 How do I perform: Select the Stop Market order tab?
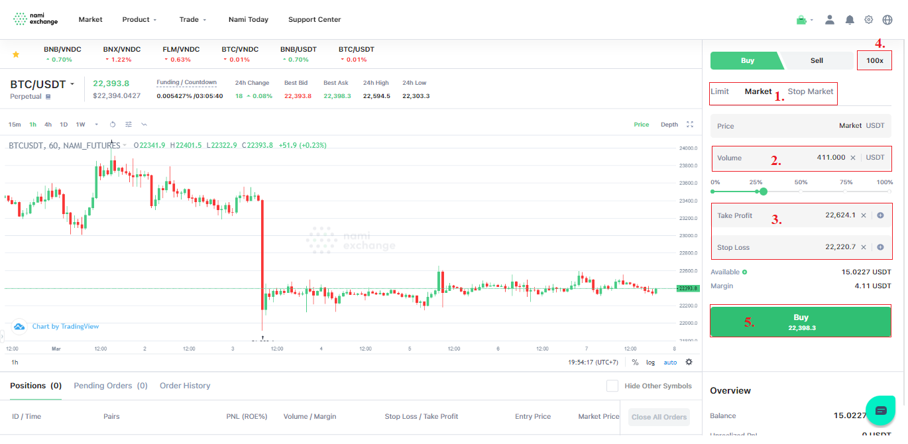[811, 91]
